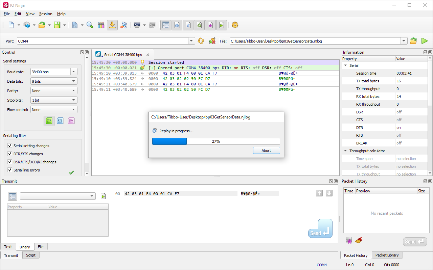Open the Flow control dropdown
Screen dimensions: 433x270
54,109
